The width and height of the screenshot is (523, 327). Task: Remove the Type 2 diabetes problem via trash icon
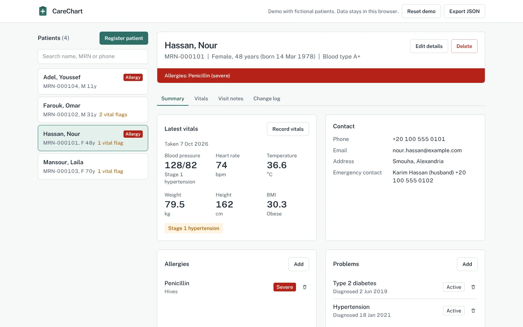[473, 287]
